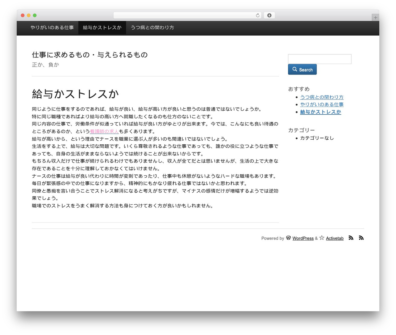Click the star icon before Activetab
The height and width of the screenshot is (335, 396).
coord(322,238)
